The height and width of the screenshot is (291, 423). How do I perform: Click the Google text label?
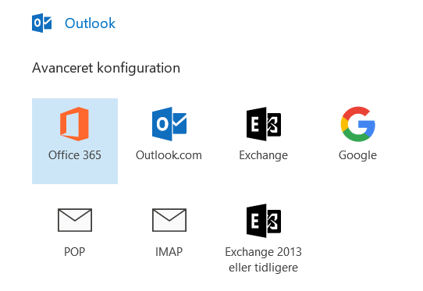click(357, 155)
